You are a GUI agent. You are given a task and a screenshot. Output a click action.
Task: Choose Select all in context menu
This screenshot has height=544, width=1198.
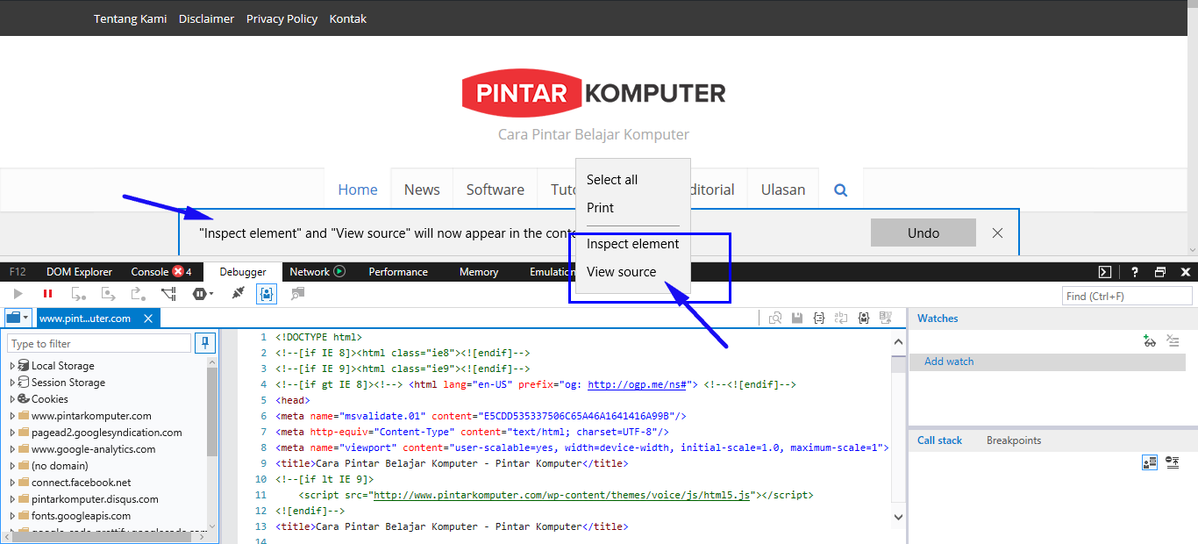[612, 180]
